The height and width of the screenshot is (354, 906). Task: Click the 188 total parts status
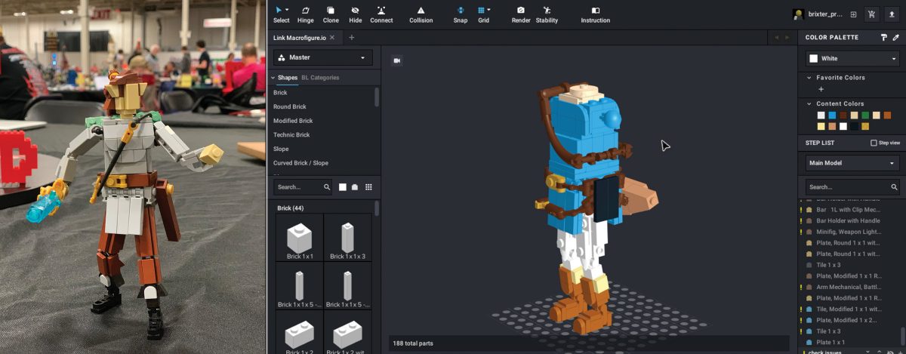pyautogui.click(x=413, y=343)
